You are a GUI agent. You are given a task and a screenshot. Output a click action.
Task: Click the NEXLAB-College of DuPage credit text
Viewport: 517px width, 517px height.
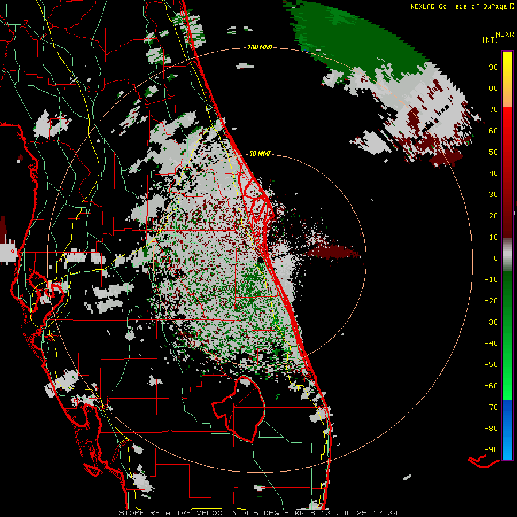point(458,6)
